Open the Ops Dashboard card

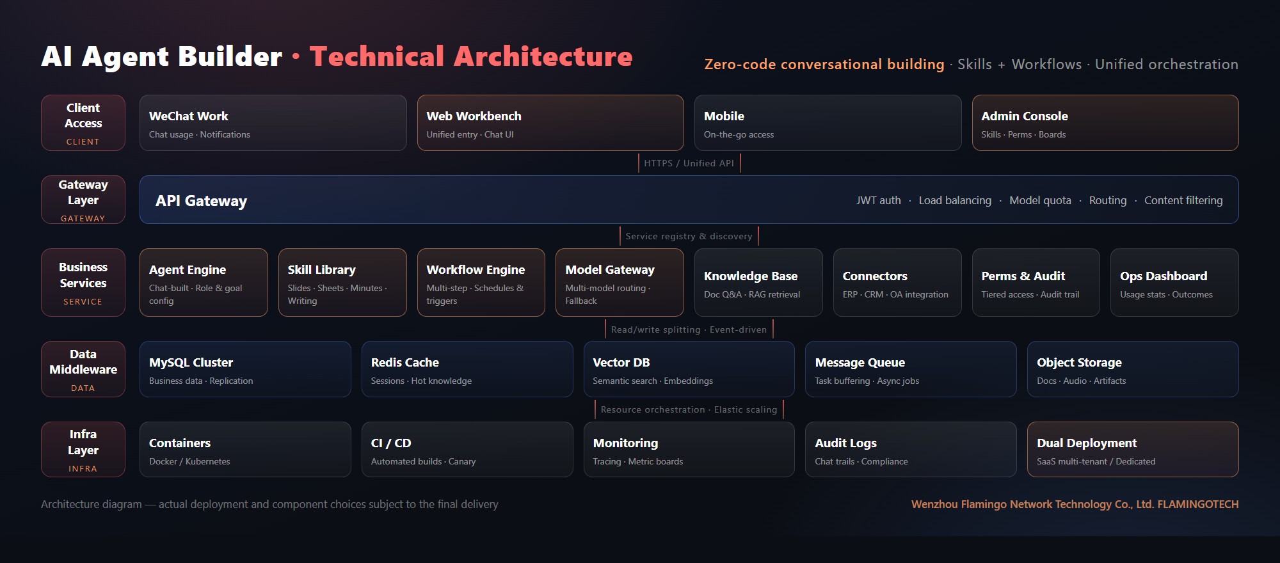(x=1174, y=282)
